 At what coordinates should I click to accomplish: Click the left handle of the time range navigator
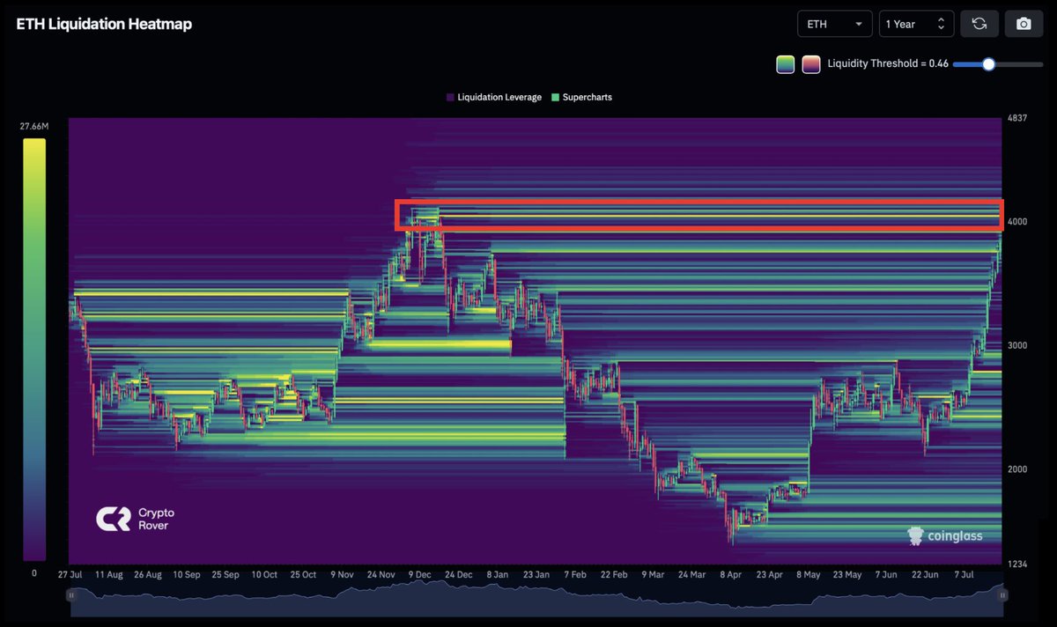[x=71, y=595]
